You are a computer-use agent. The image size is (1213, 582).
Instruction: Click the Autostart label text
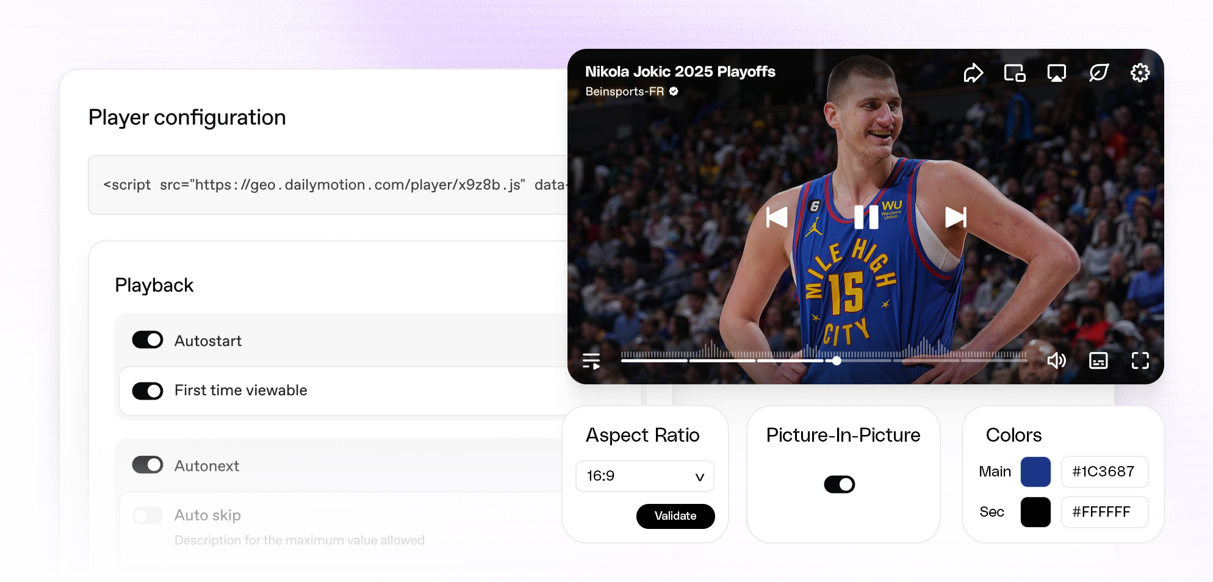pos(208,340)
